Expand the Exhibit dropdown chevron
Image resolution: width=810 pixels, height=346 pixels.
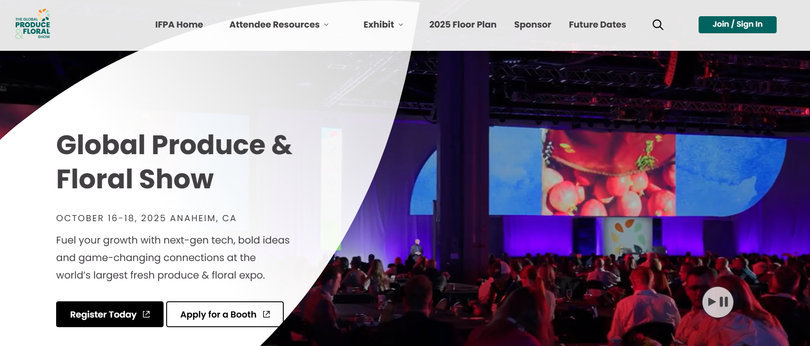[x=401, y=25]
